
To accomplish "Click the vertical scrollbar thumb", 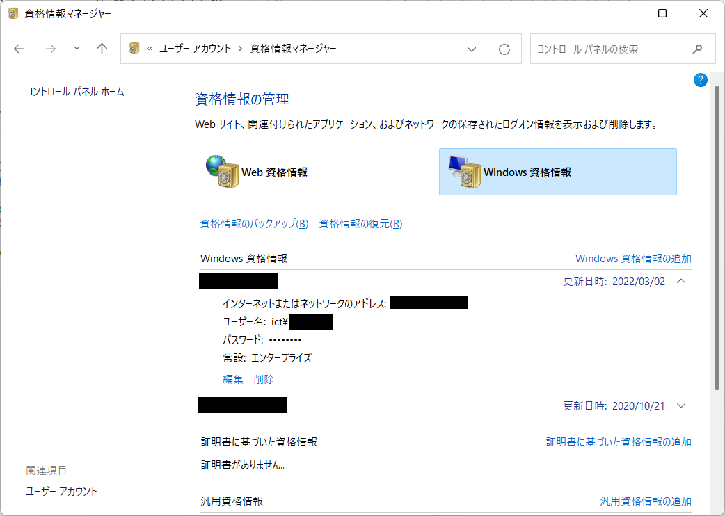I will pos(717,238).
